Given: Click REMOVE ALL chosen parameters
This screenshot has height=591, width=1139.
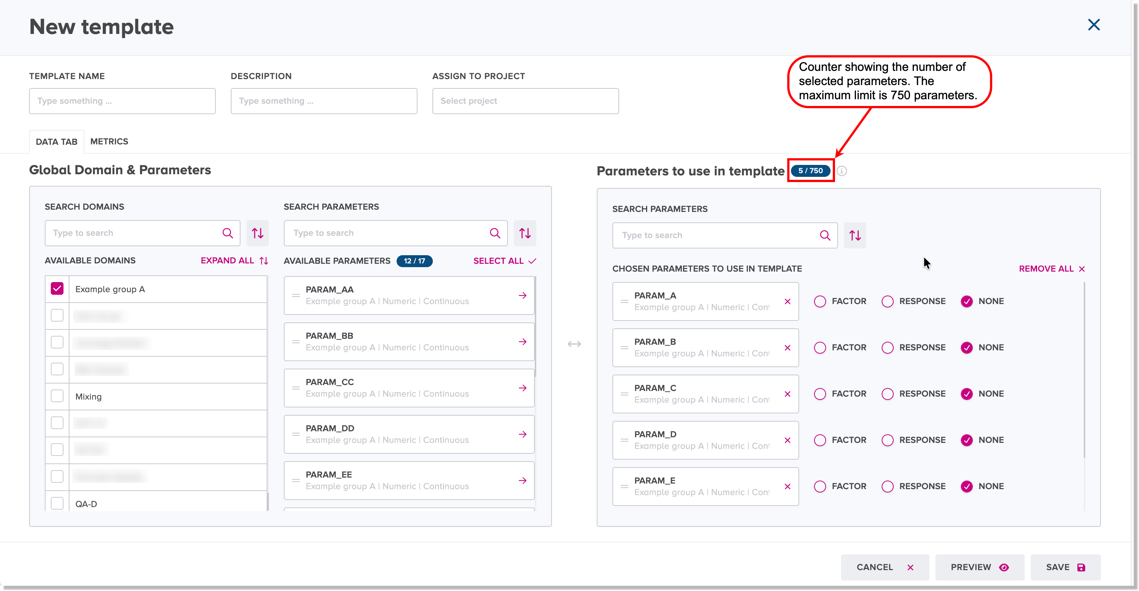Looking at the screenshot, I should click(x=1052, y=269).
